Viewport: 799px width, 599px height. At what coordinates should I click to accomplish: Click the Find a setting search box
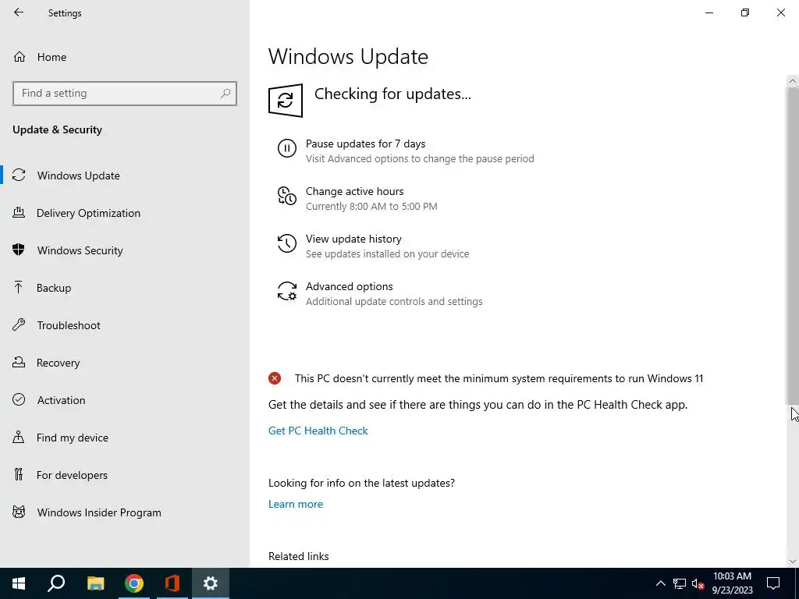pos(125,94)
